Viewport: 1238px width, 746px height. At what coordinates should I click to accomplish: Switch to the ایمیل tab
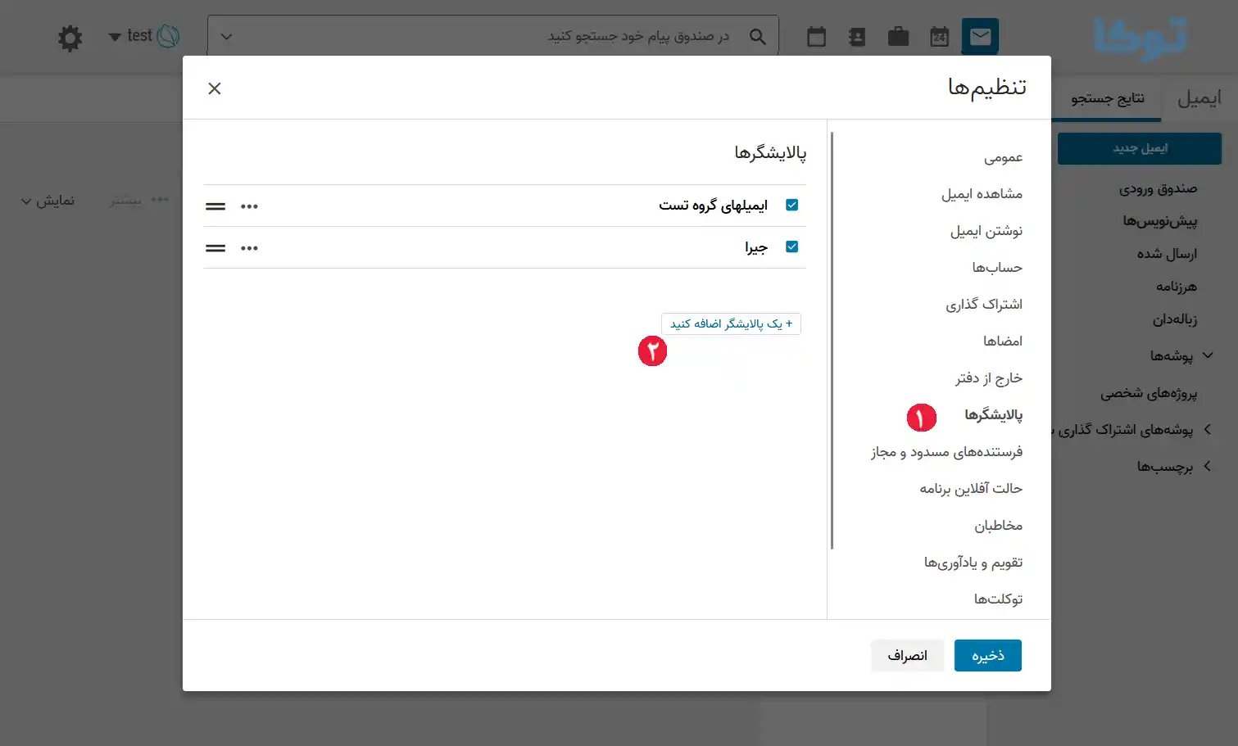click(x=1199, y=98)
